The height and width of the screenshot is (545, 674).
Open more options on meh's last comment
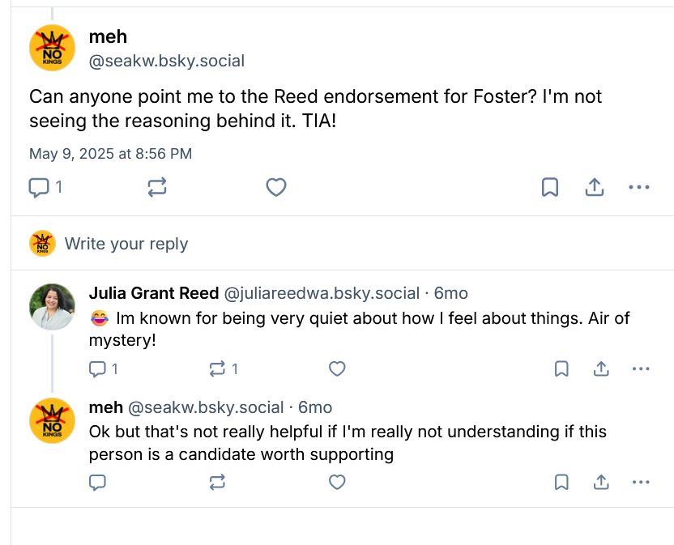641,483
